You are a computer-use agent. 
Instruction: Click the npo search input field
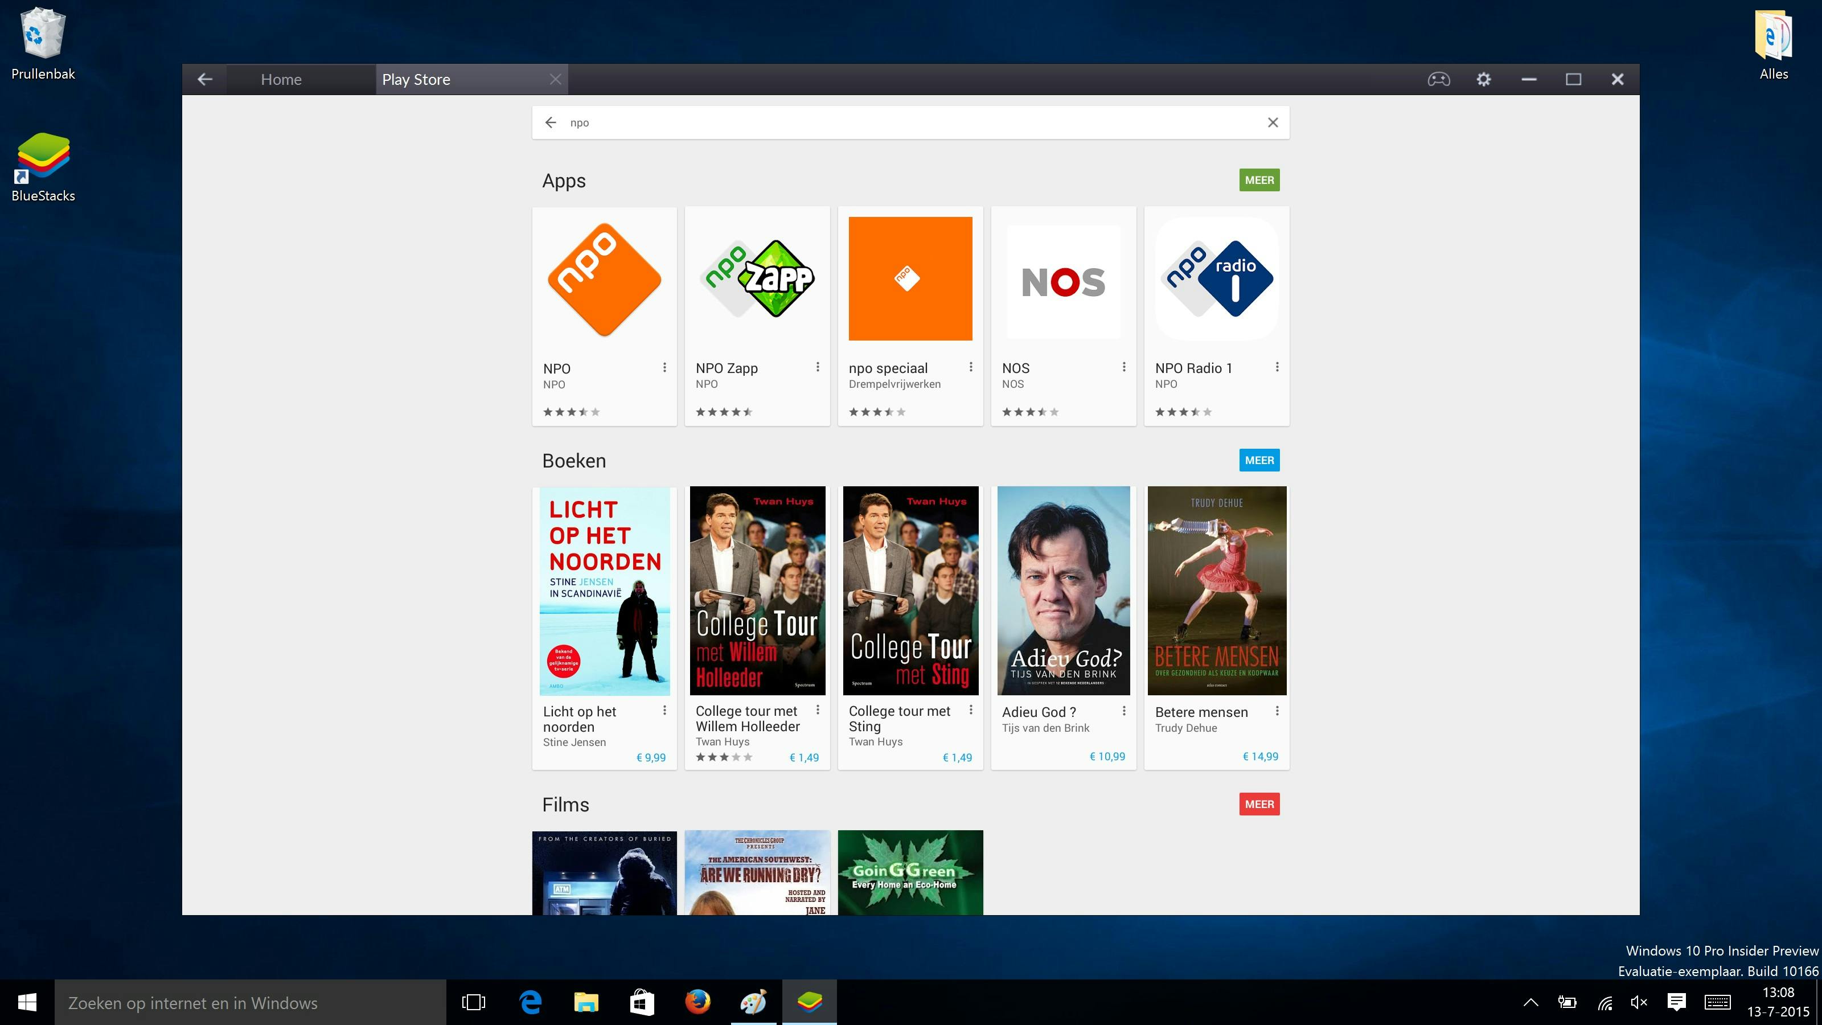coord(905,122)
